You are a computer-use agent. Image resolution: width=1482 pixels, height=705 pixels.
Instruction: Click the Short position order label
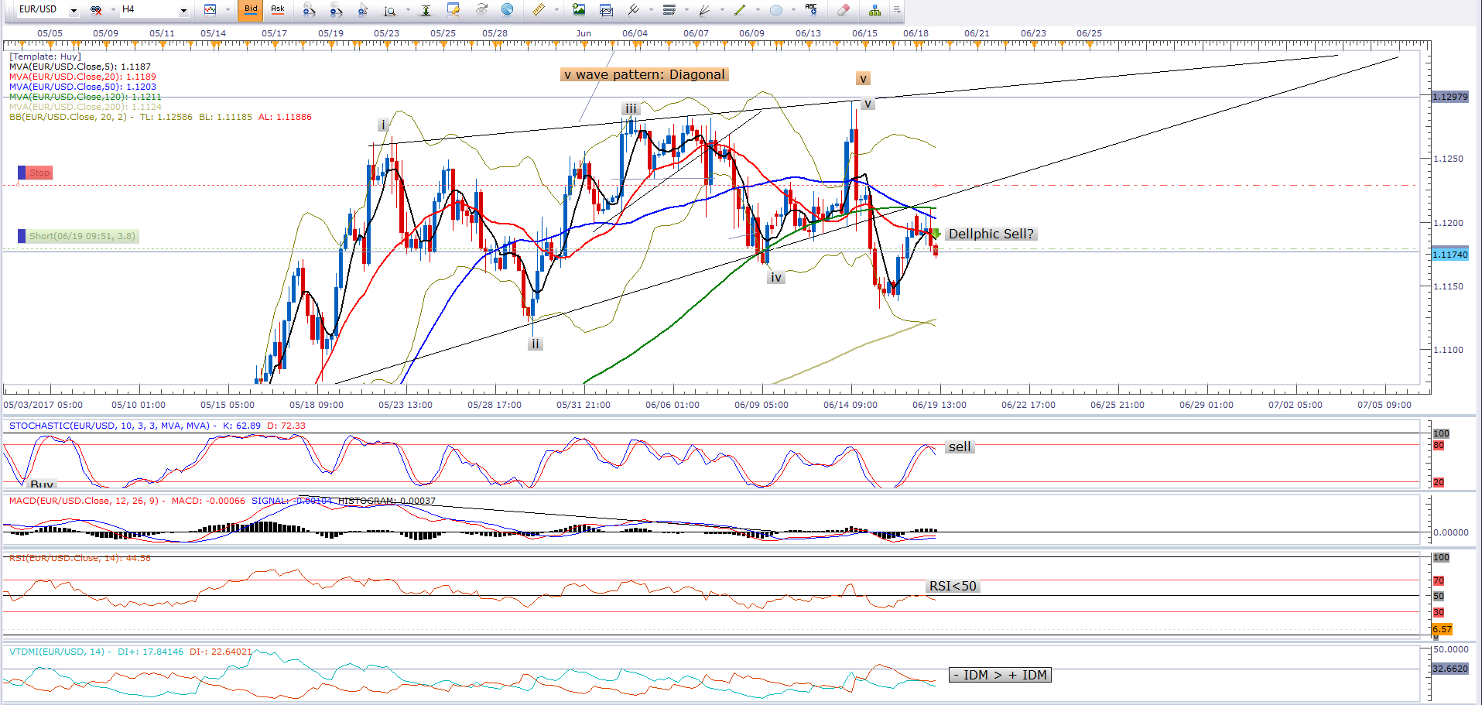81,236
